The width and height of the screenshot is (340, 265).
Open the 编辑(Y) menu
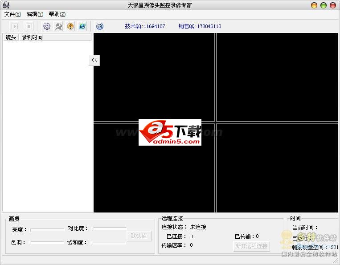tap(35, 14)
